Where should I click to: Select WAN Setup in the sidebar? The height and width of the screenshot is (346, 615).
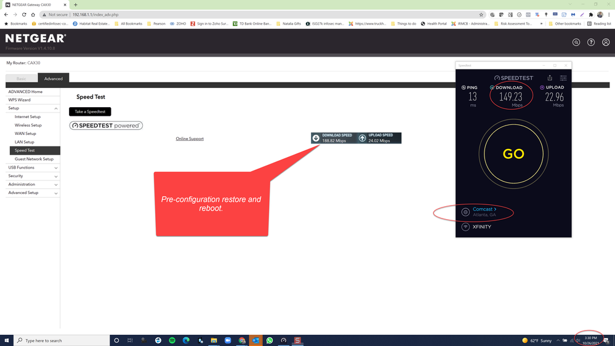(25, 134)
